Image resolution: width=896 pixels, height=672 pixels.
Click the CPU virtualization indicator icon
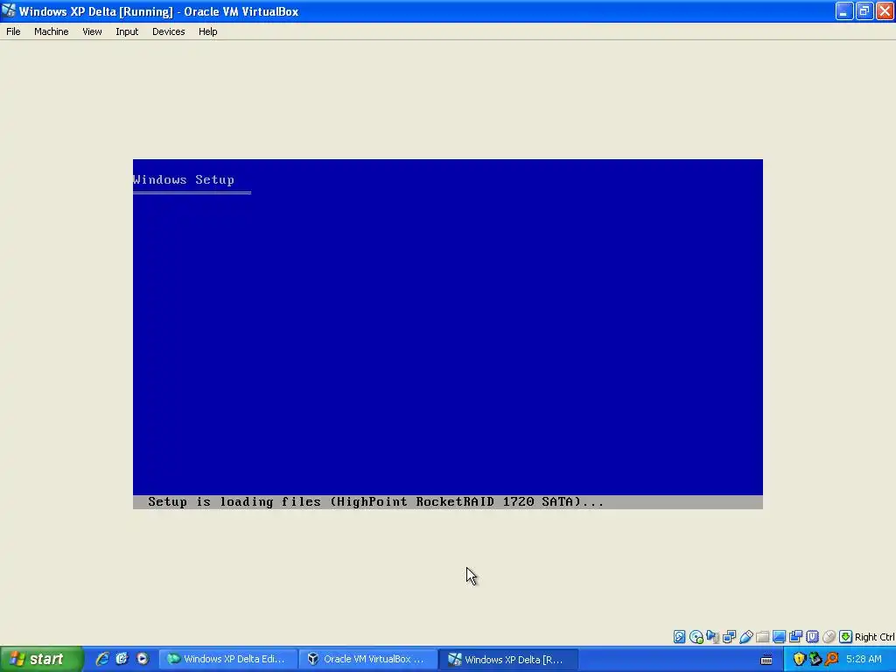click(x=812, y=637)
